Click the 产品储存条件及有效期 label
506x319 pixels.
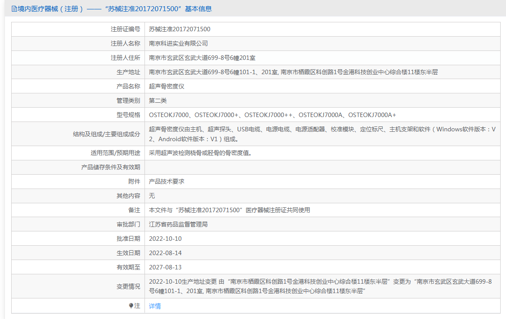coord(111,167)
